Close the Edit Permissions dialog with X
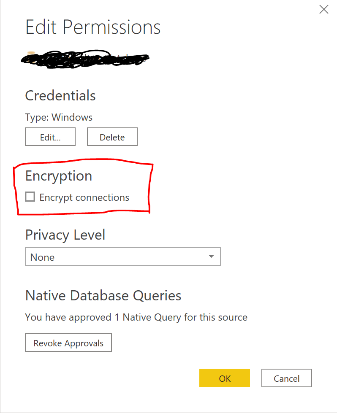 click(323, 9)
